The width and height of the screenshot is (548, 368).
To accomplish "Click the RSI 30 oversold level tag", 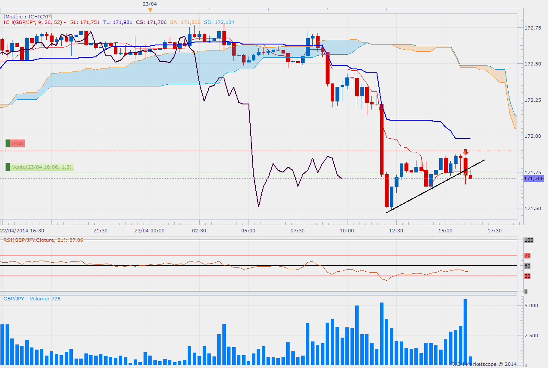I will click(x=527, y=276).
